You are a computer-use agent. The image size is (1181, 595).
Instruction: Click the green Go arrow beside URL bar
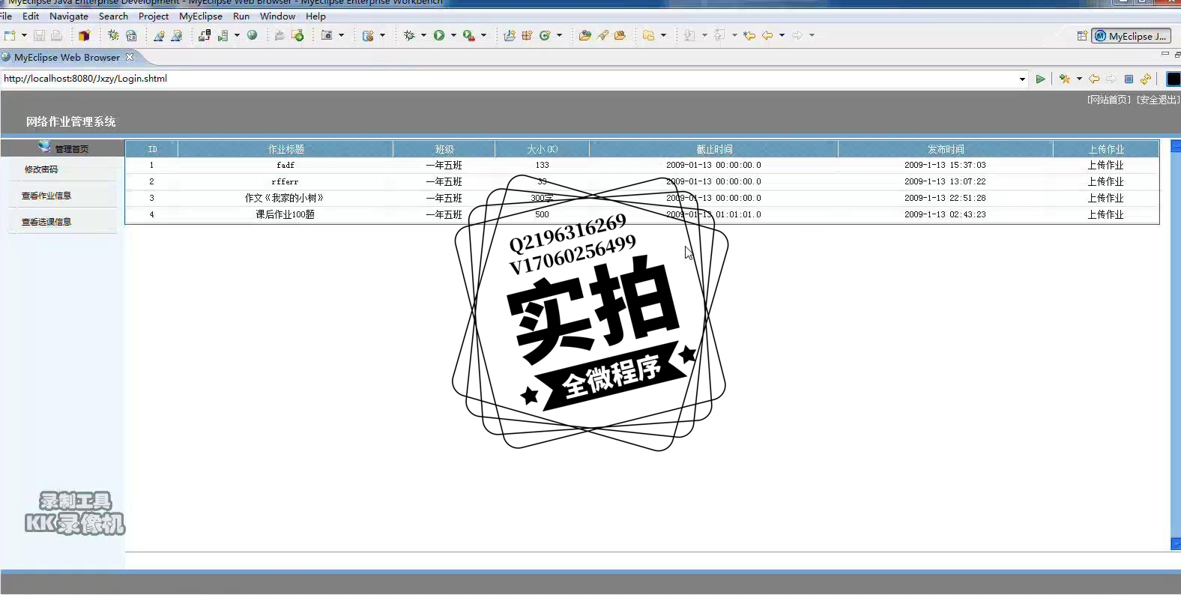[1040, 79]
